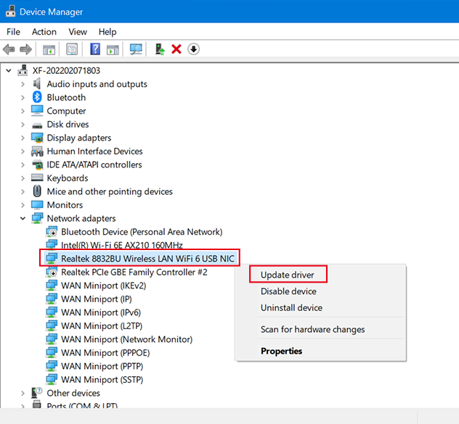Select the XF-202202071803 computer name
459x424 pixels.
click(66, 70)
